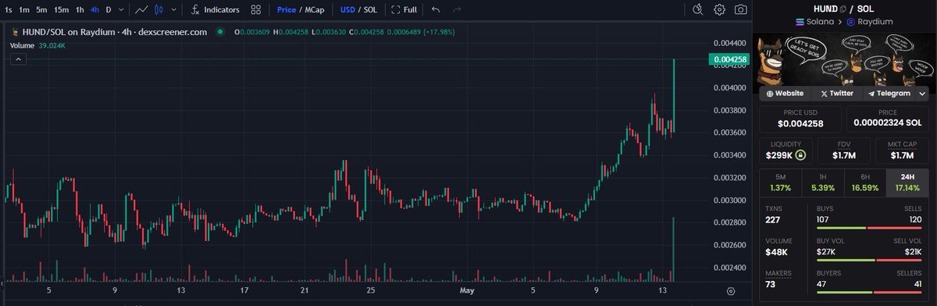
Task: Click the Solana chain link
Action: 814,23
